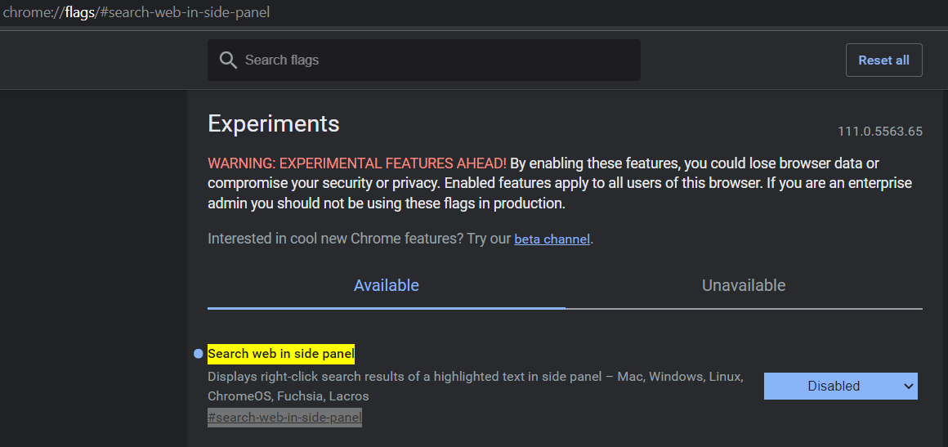Click the chevron arrow on the Disabled dropdown
This screenshot has width=948, height=447.
(x=908, y=387)
